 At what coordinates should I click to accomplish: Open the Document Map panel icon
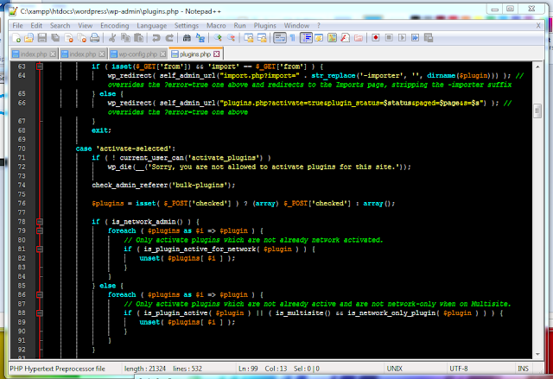[x=332, y=38]
